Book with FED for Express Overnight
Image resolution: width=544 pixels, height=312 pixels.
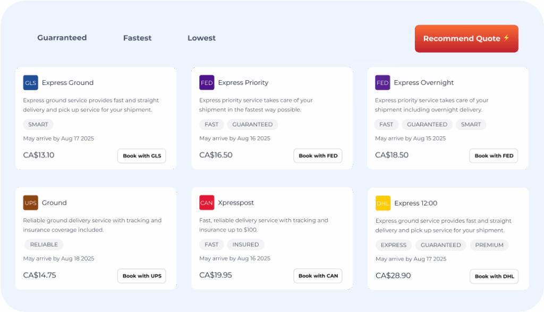pos(494,156)
